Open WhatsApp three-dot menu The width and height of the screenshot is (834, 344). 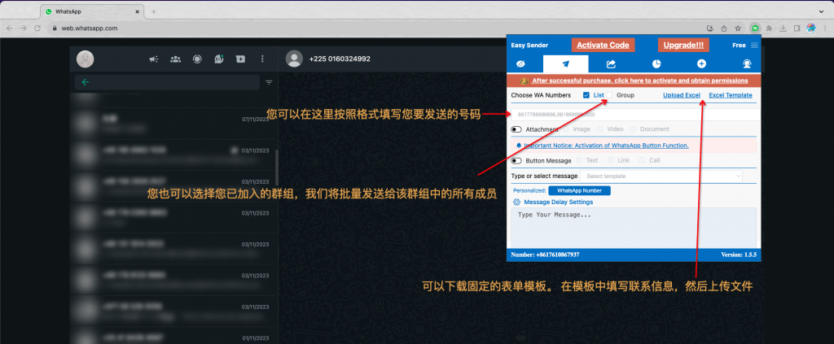(261, 59)
